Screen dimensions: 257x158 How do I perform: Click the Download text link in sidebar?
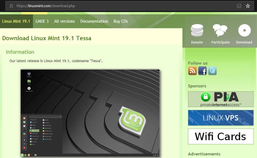(x=244, y=42)
